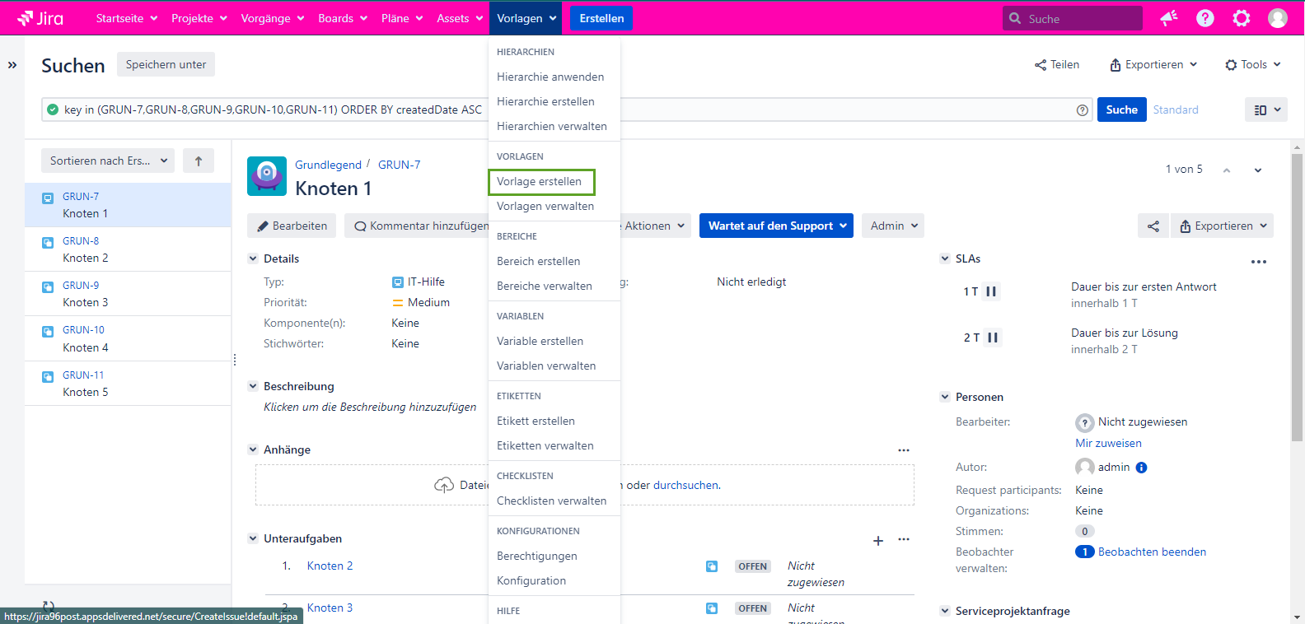Open Wartet auf den Support status dropdown
Screen dimensions: 1305x624
[776, 226]
